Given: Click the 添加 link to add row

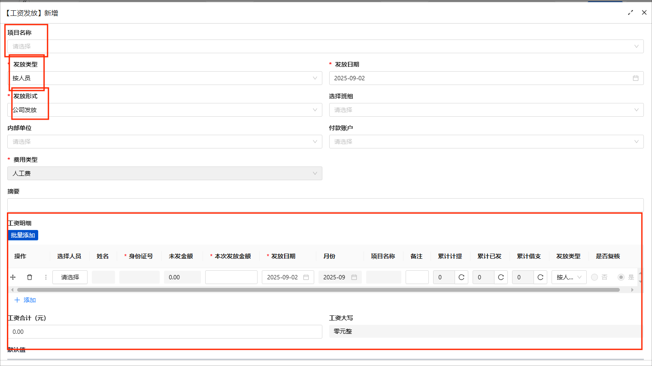Looking at the screenshot, I should click(x=25, y=300).
